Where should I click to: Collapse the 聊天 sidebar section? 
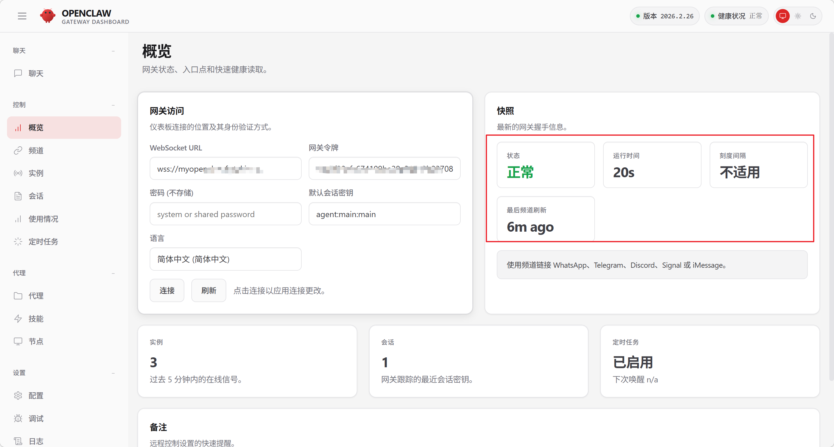pyautogui.click(x=113, y=51)
